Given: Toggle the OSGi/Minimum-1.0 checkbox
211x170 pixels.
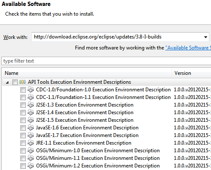Looking at the screenshot, I should pos(23,151).
